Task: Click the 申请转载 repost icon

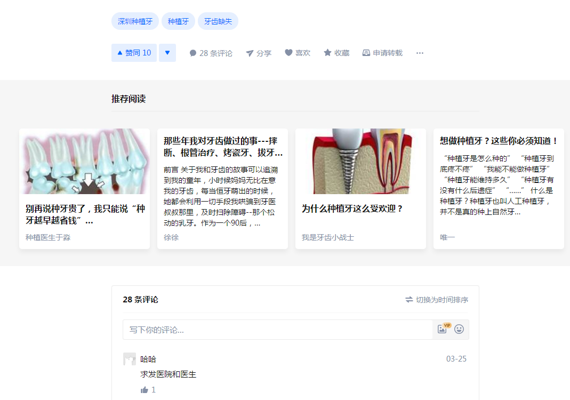Action: pos(366,53)
